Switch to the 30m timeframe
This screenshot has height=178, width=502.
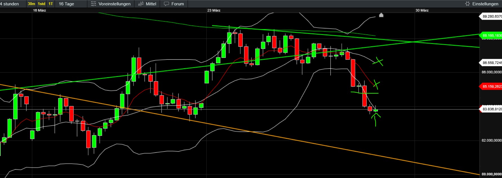31,4
